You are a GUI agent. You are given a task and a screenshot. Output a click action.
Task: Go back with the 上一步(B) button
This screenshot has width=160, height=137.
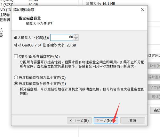(x=79, y=120)
